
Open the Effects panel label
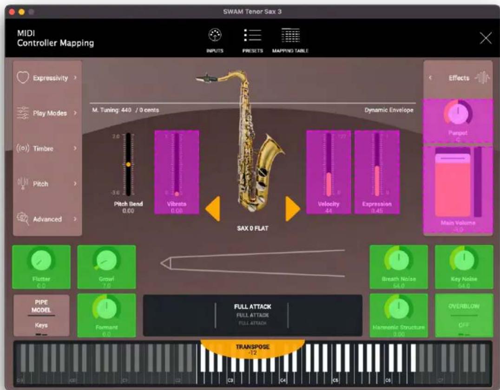click(459, 78)
